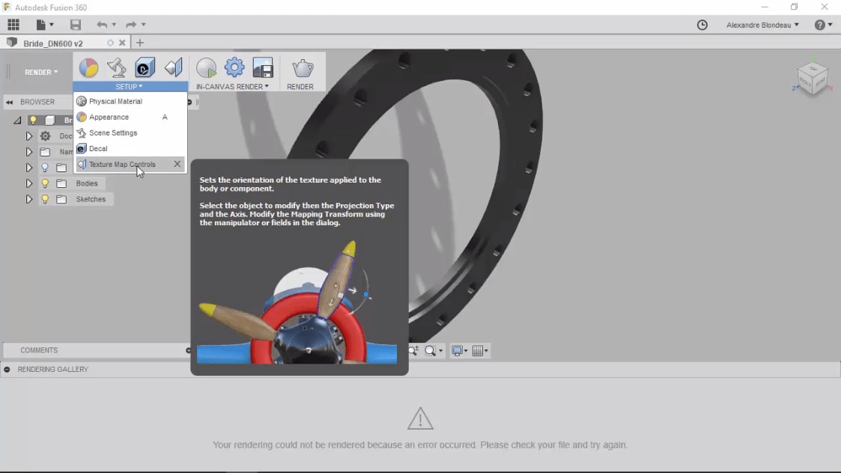The image size is (841, 473).
Task: Redo the last undone action
Action: click(131, 25)
